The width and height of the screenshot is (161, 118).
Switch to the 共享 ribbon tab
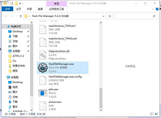[29, 9]
